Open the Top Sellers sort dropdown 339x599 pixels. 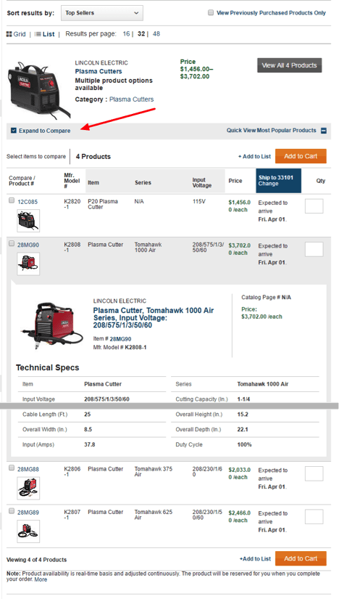(x=102, y=13)
